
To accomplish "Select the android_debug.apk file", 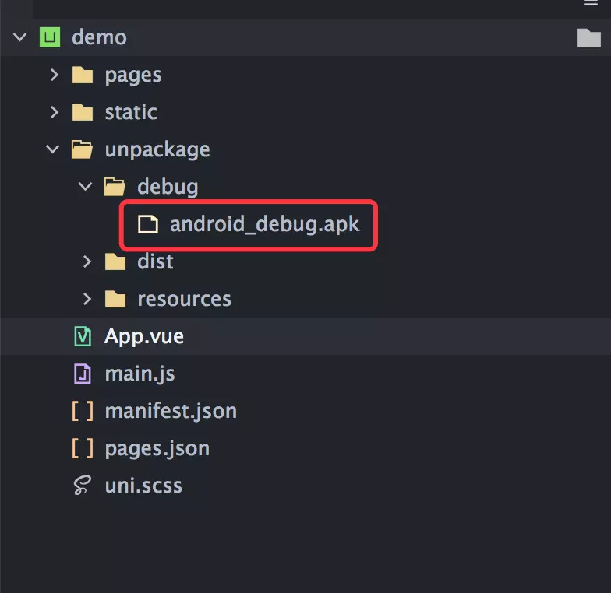I will pos(264,224).
